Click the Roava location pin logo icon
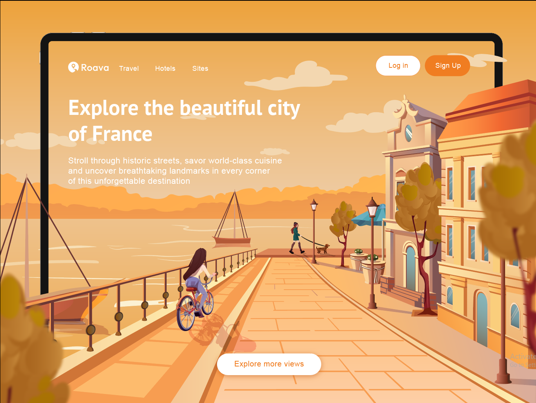Viewport: 536px width, 403px height. coord(73,67)
